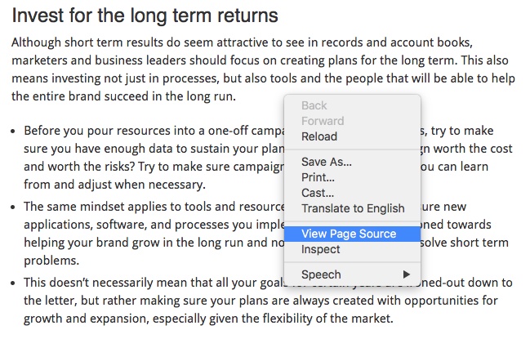This screenshot has height=339, width=530.
Task: Select Save As... in context menu
Action: tap(326, 162)
